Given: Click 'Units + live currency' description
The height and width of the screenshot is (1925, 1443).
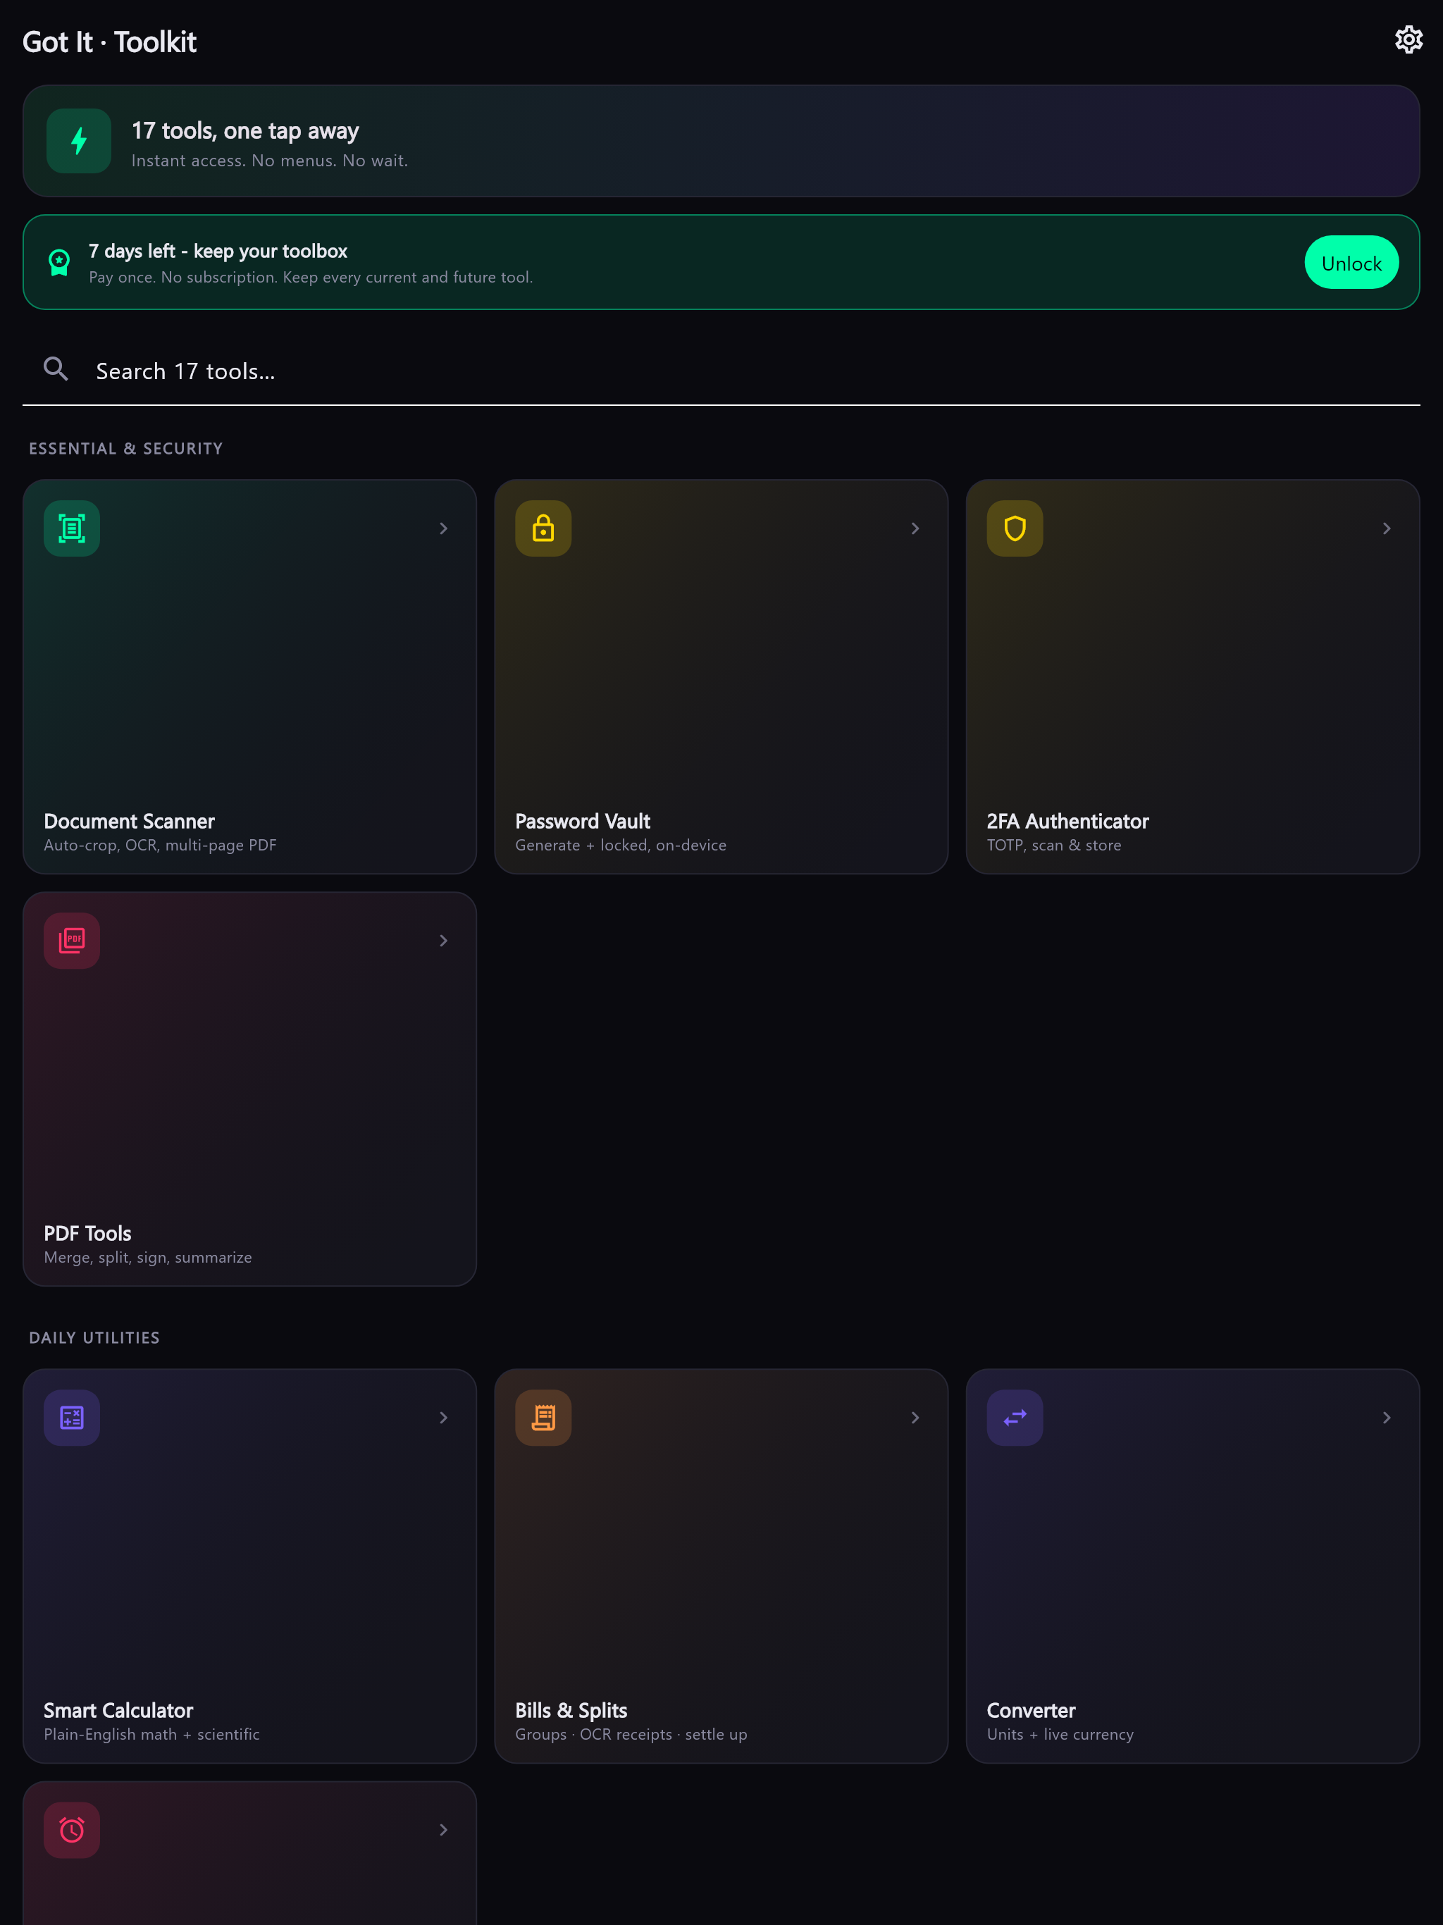Looking at the screenshot, I should pyautogui.click(x=1060, y=1735).
